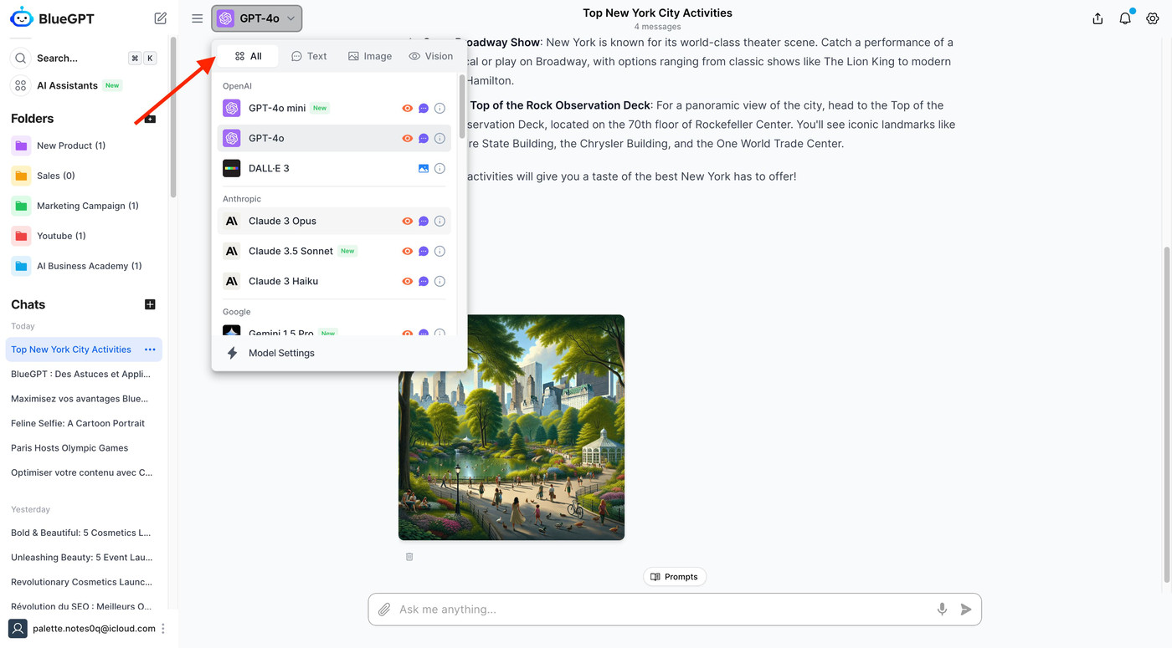
Task: Delete the image using the trash icon
Action: pyautogui.click(x=409, y=557)
